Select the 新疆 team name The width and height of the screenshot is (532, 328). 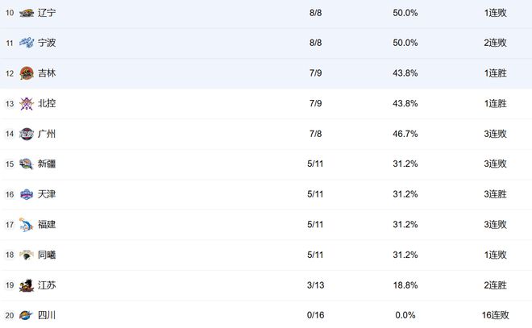(x=47, y=164)
